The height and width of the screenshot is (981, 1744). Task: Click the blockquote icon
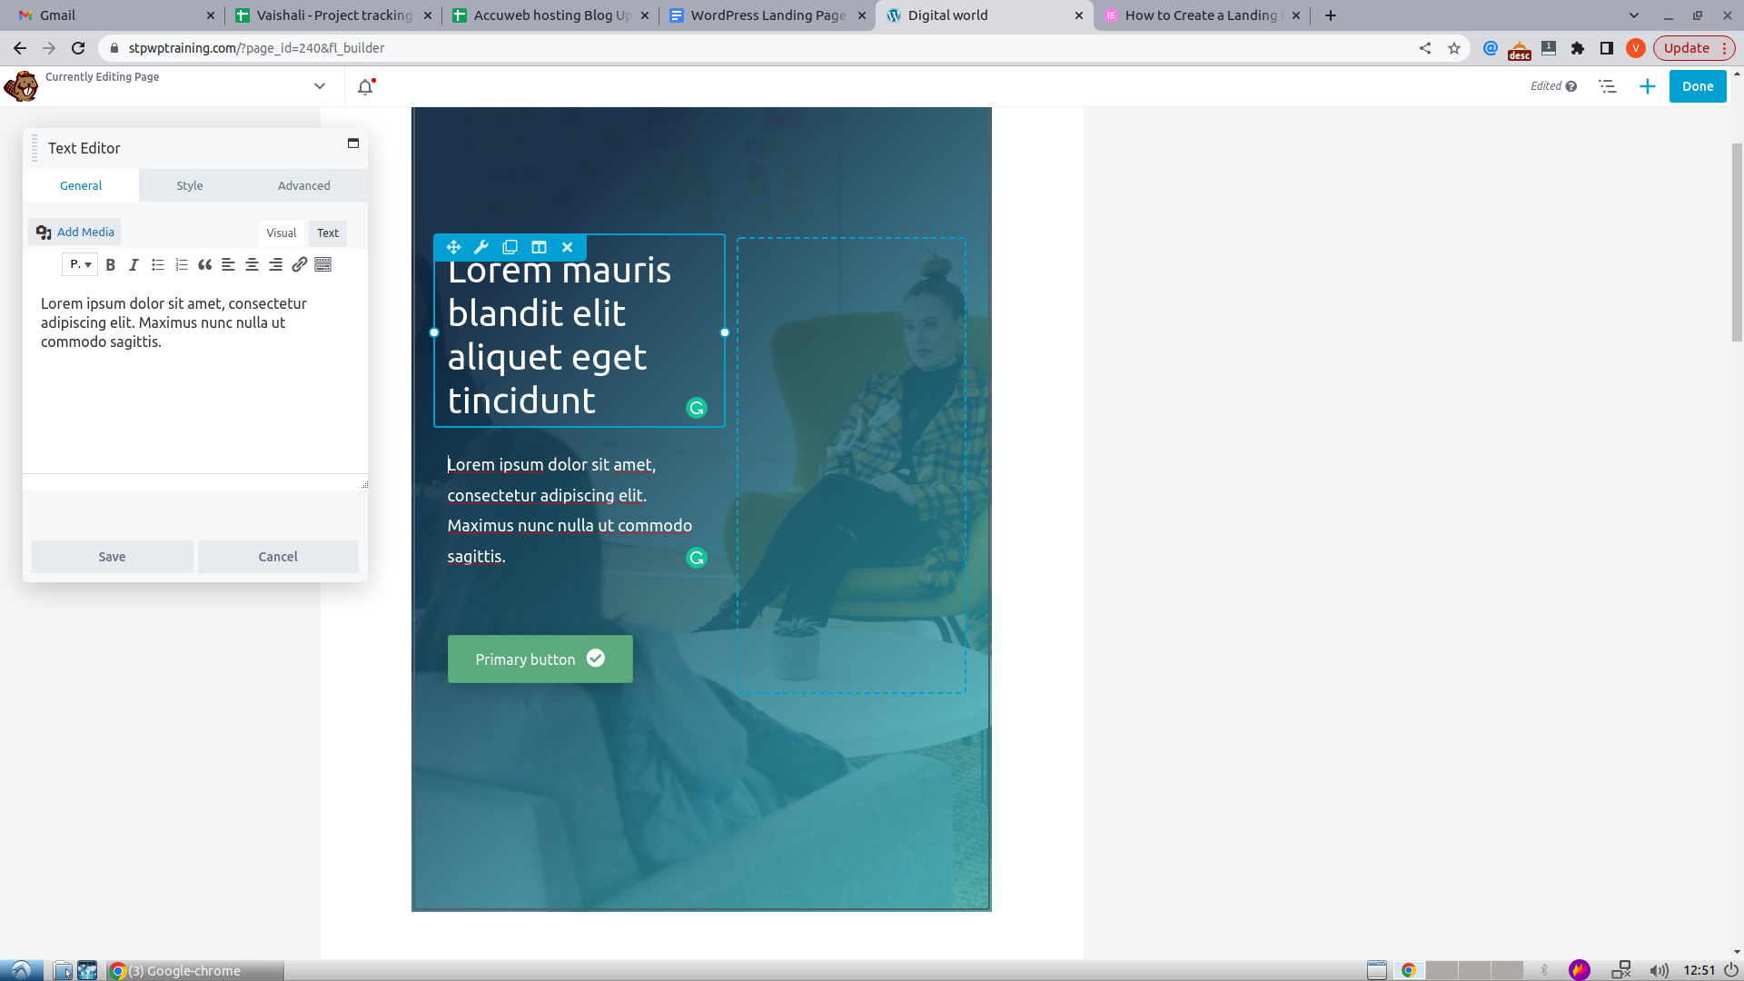click(x=203, y=263)
